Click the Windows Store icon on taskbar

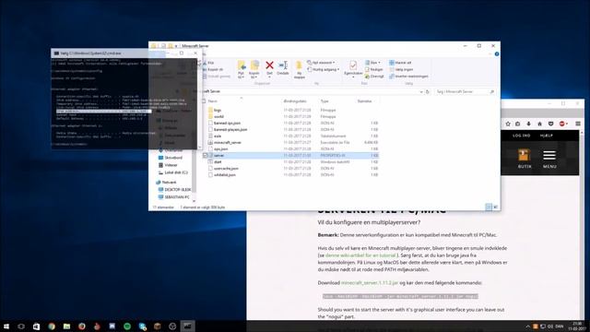point(37,326)
